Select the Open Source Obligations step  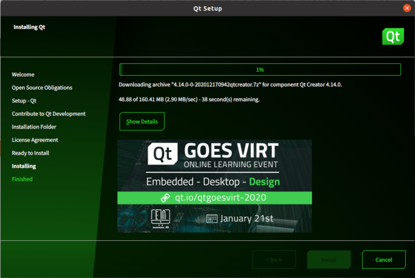pyautogui.click(x=42, y=88)
